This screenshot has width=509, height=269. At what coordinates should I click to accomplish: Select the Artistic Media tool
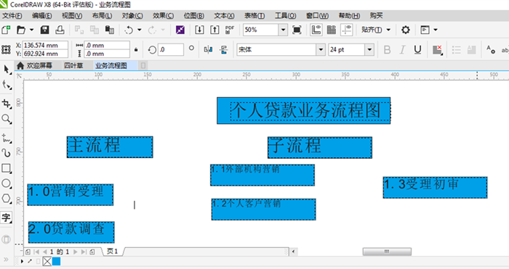(7, 152)
